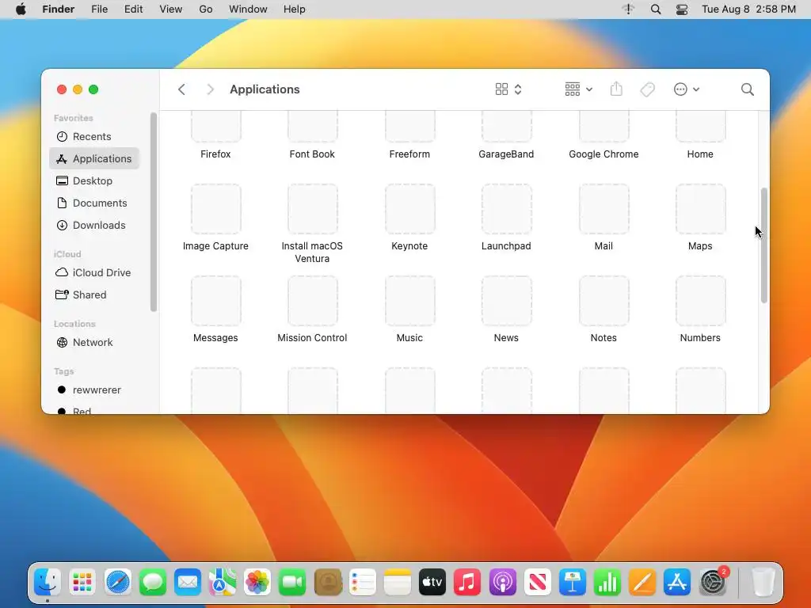Open System Settings in the Dock
This screenshot has width=811, height=608.
[713, 582]
